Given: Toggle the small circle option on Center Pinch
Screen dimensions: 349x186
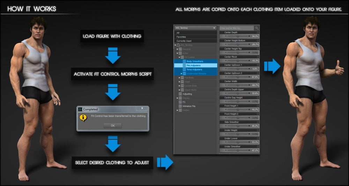Looking at the screenshot, I should click(258, 57).
